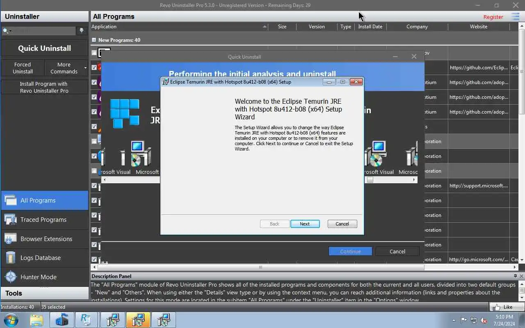The width and height of the screenshot is (525, 328).
Task: Click the Quick Uninstall horizontal scrollbar thumb
Action: [x=370, y=180]
